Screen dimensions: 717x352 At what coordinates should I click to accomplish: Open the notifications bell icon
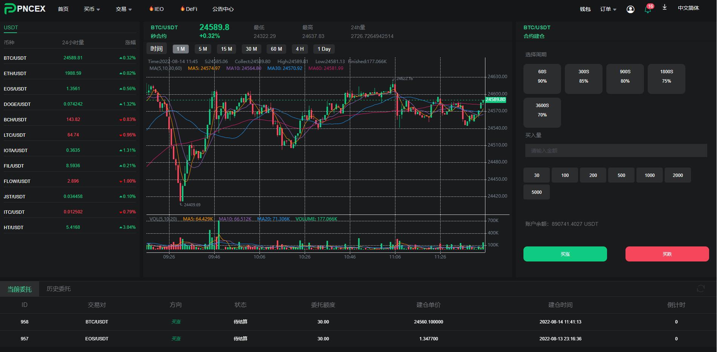[x=648, y=10]
